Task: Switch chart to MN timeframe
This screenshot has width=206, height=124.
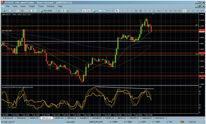Action: [202, 11]
